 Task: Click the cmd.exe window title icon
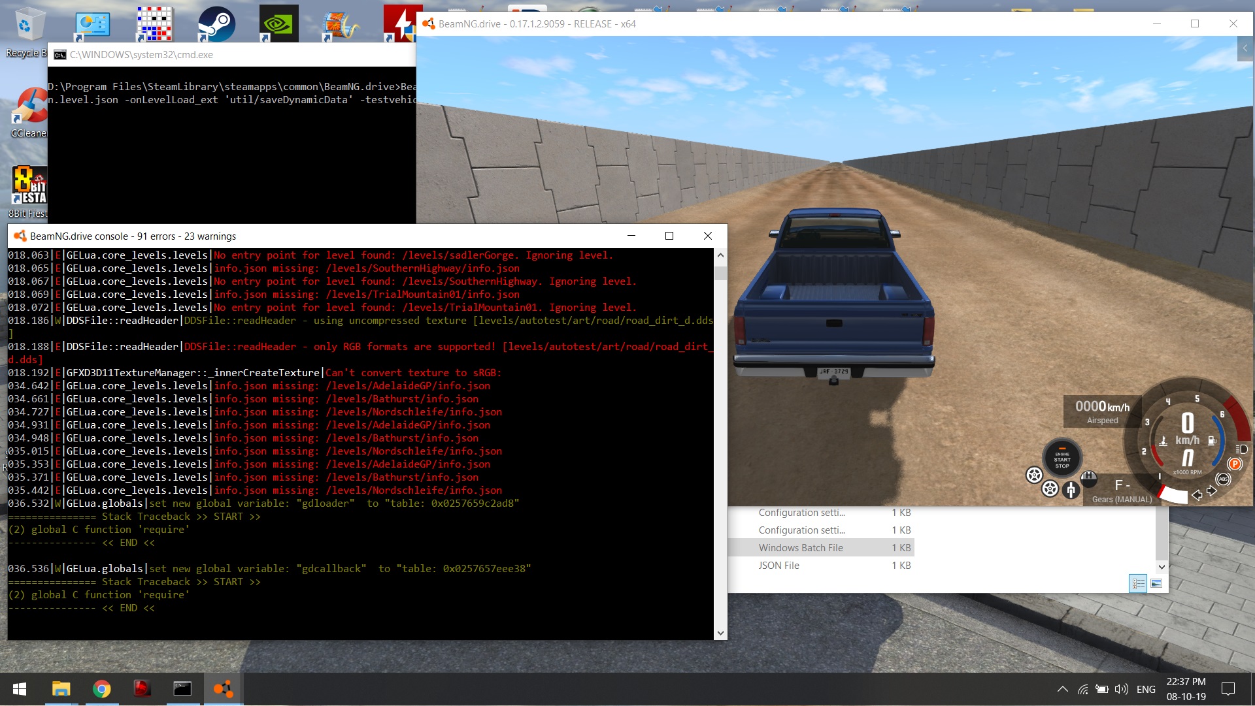[x=59, y=55]
